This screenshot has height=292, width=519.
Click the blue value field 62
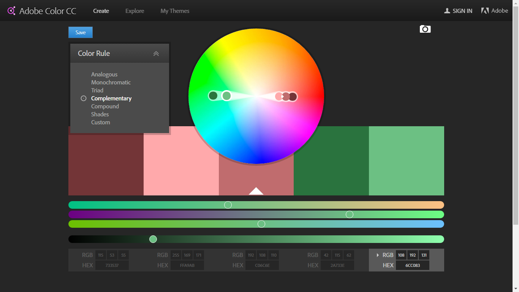[349, 255]
